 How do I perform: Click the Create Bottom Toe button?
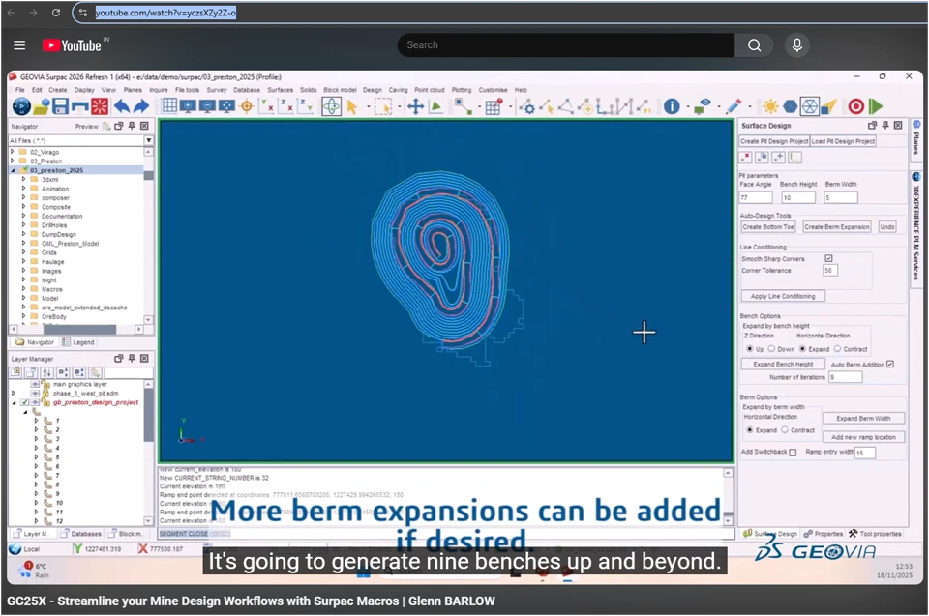[767, 227]
